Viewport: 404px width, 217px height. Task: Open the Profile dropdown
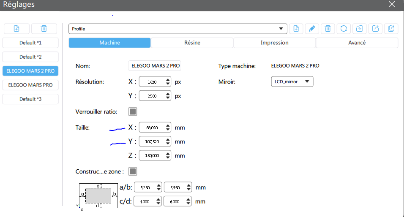pyautogui.click(x=178, y=29)
